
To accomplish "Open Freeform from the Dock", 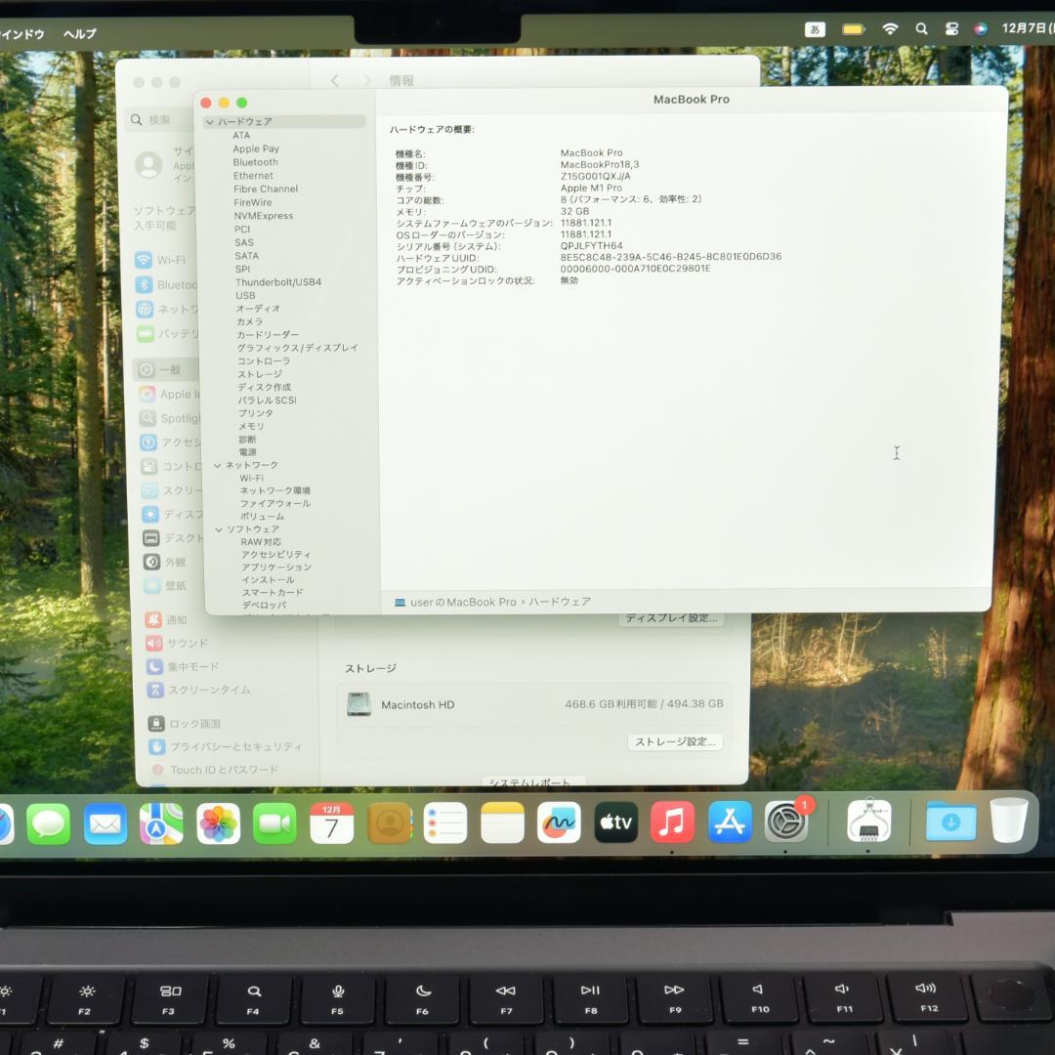I will (x=559, y=823).
